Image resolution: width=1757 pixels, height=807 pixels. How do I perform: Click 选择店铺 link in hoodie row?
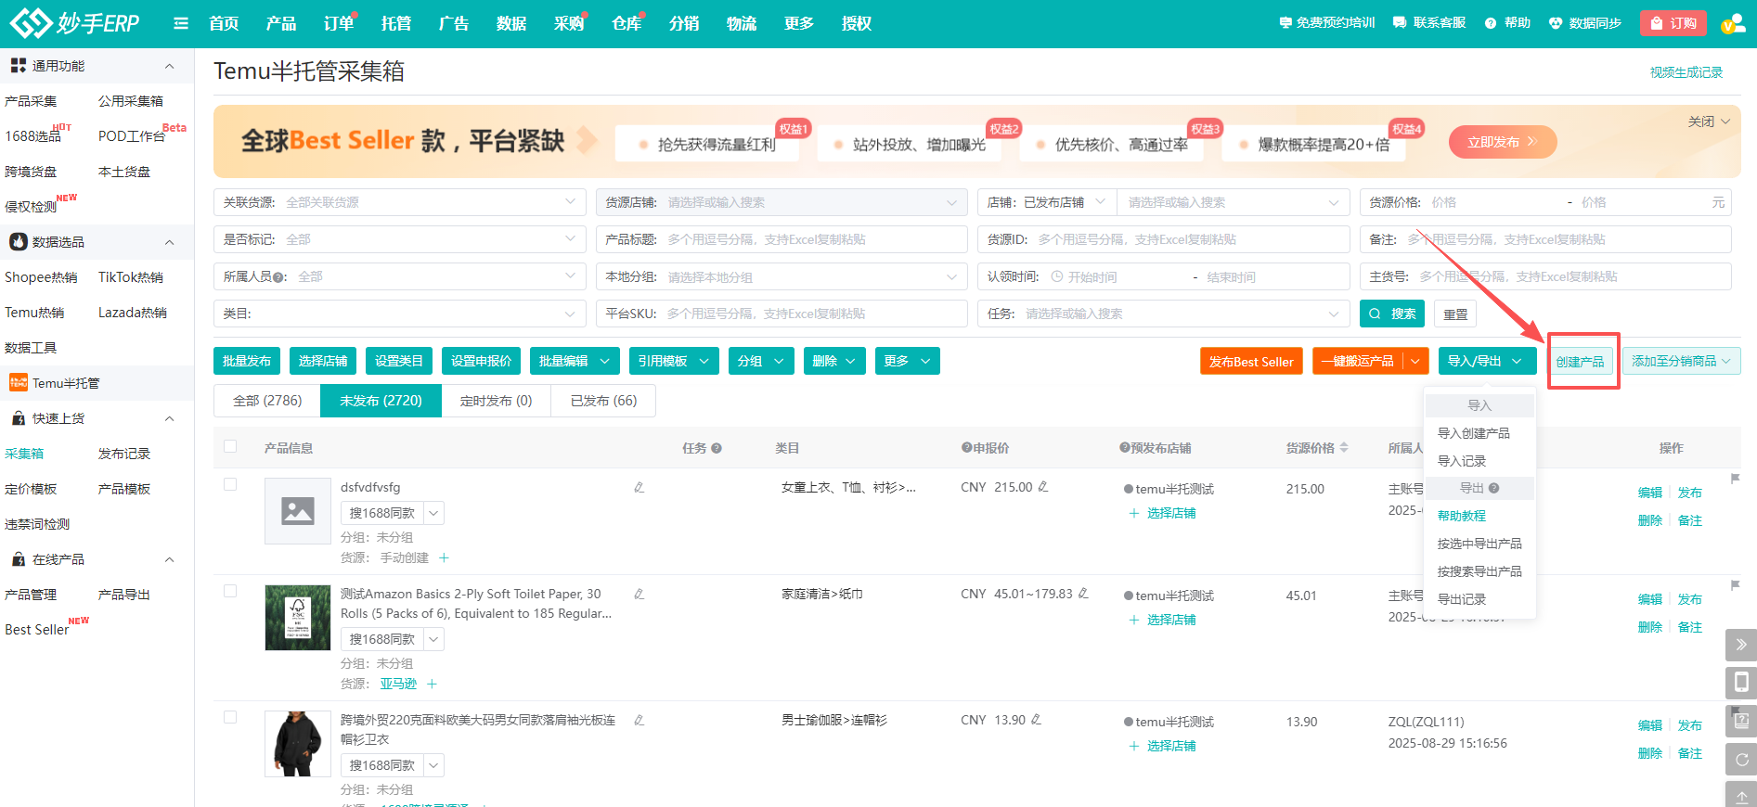point(1162,746)
